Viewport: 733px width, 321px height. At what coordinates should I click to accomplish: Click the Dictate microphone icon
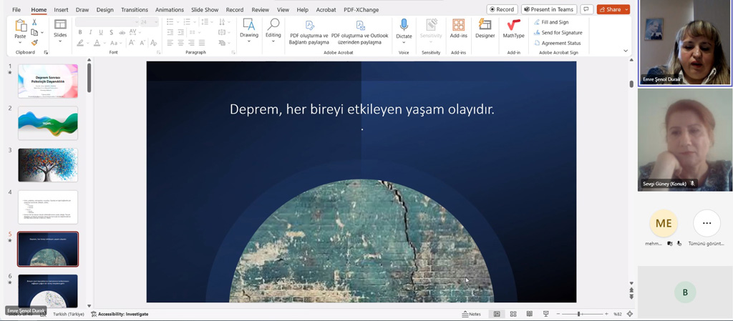(404, 25)
